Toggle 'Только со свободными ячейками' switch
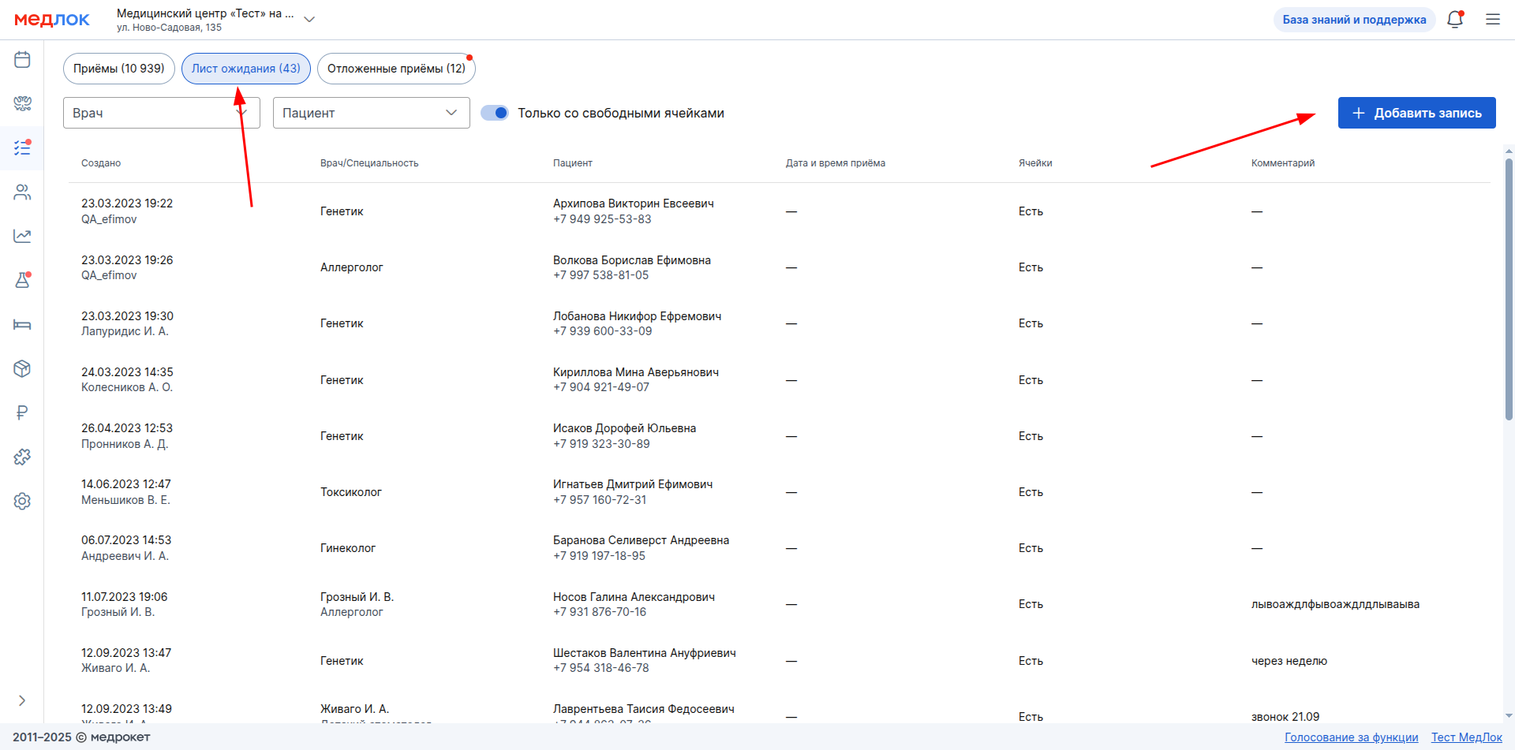The width and height of the screenshot is (1515, 750). click(495, 113)
